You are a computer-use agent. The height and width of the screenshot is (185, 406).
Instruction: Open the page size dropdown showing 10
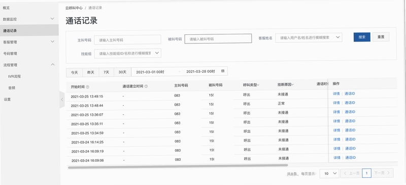[x=329, y=173]
